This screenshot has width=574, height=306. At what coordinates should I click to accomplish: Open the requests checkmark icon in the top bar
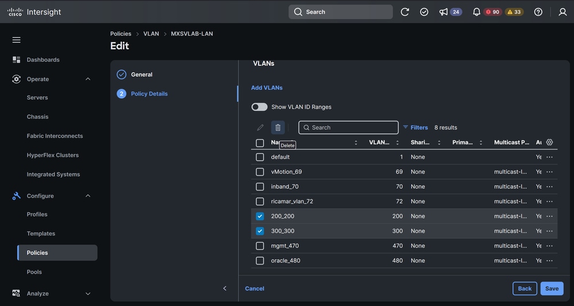pyautogui.click(x=424, y=12)
